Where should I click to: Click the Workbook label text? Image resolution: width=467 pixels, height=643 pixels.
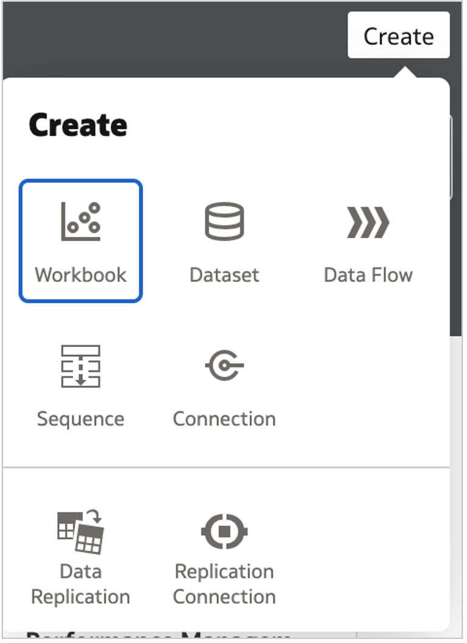(80, 275)
